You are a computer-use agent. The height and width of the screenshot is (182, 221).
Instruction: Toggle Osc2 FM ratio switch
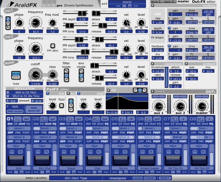coord(53,45)
